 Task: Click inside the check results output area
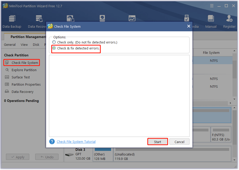pyautogui.click(x=119, y=96)
